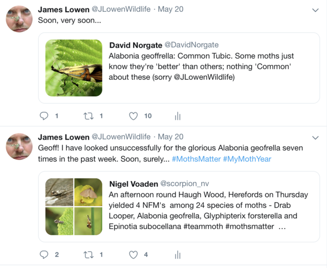Viewport: 327px width, 268px height.
Task: View the moth photo in David Norgate's tweet
Action: (x=74, y=68)
